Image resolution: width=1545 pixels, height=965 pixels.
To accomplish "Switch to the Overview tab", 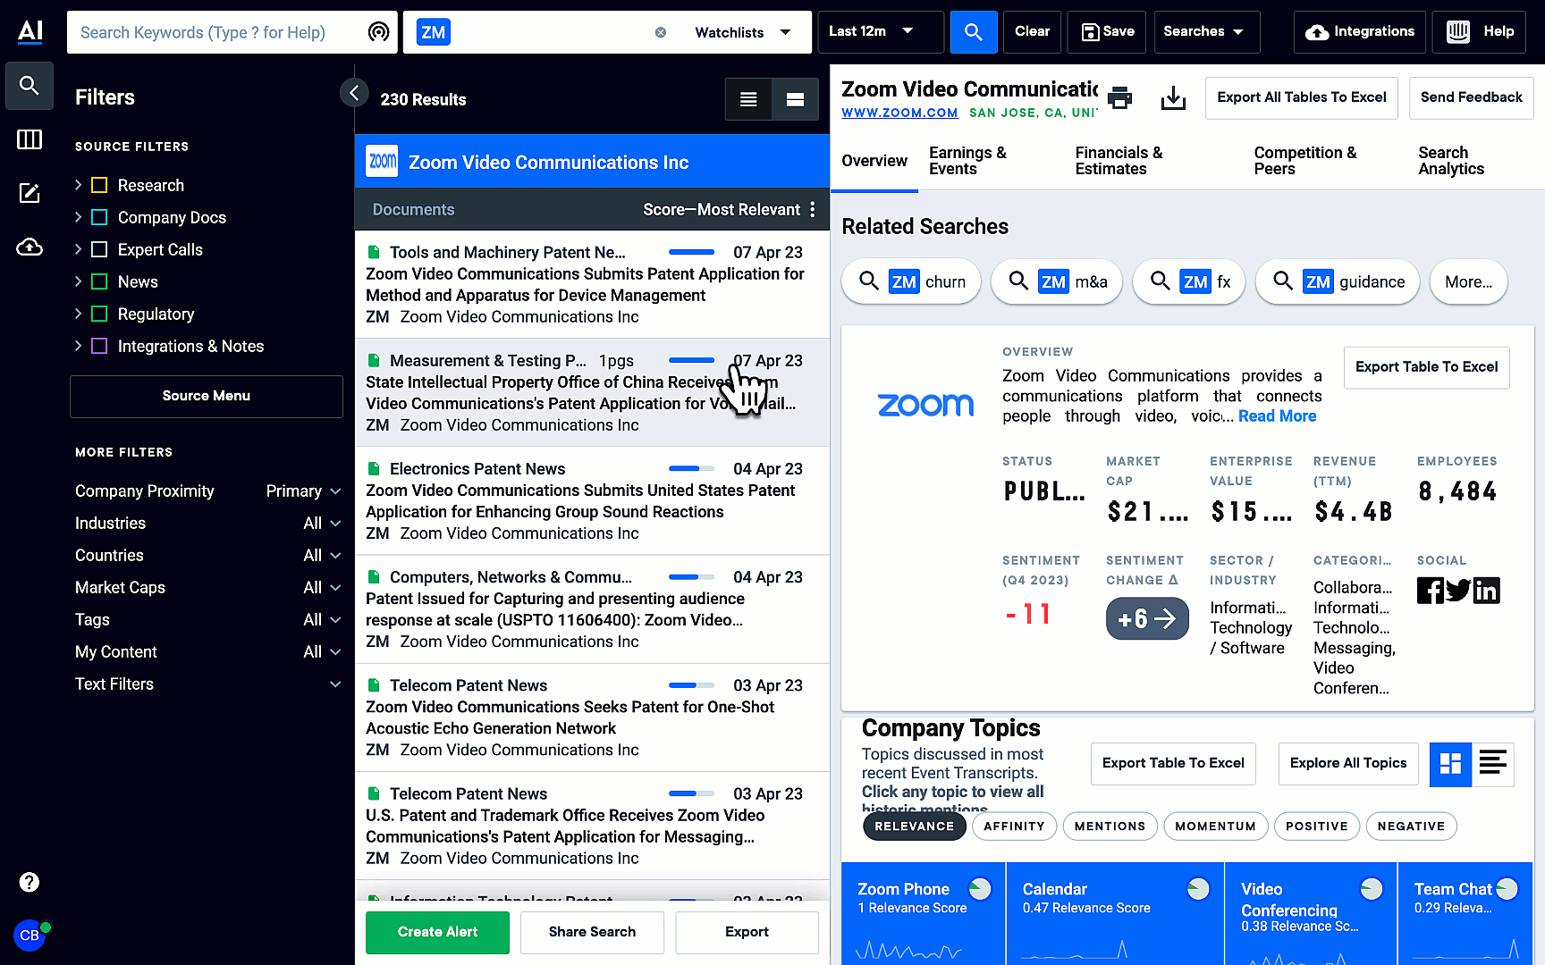I will pyautogui.click(x=874, y=161).
